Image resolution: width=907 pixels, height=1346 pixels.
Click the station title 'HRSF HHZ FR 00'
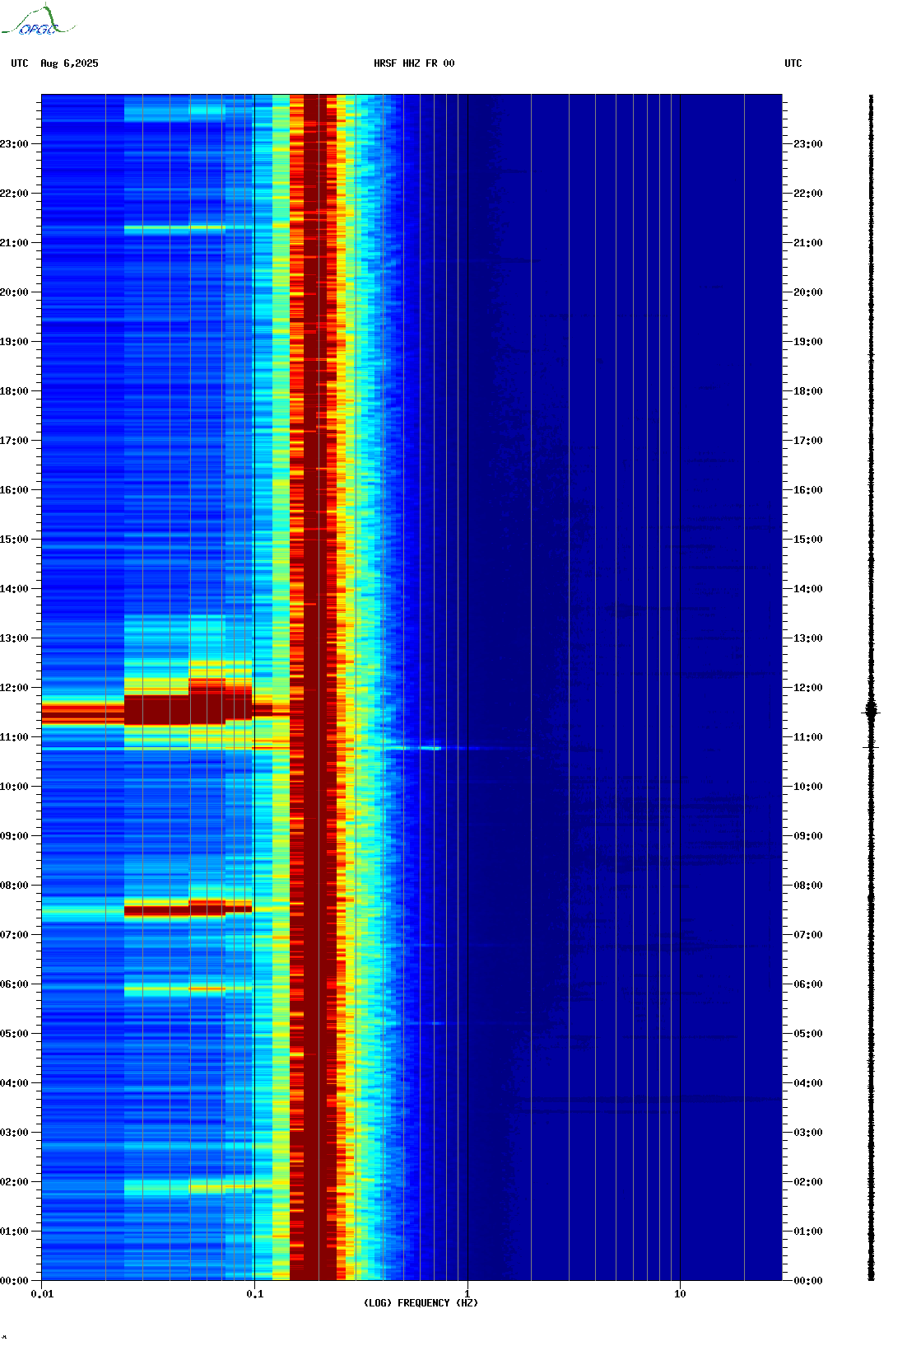(414, 63)
